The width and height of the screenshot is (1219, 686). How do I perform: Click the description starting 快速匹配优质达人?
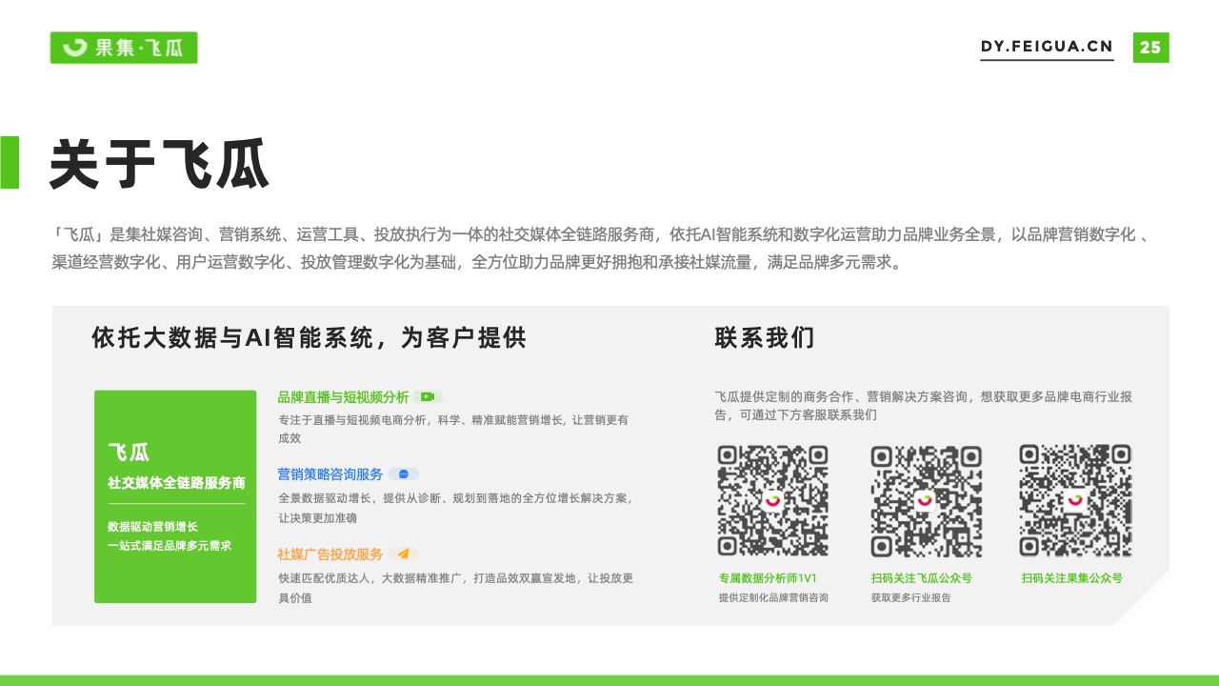click(455, 588)
